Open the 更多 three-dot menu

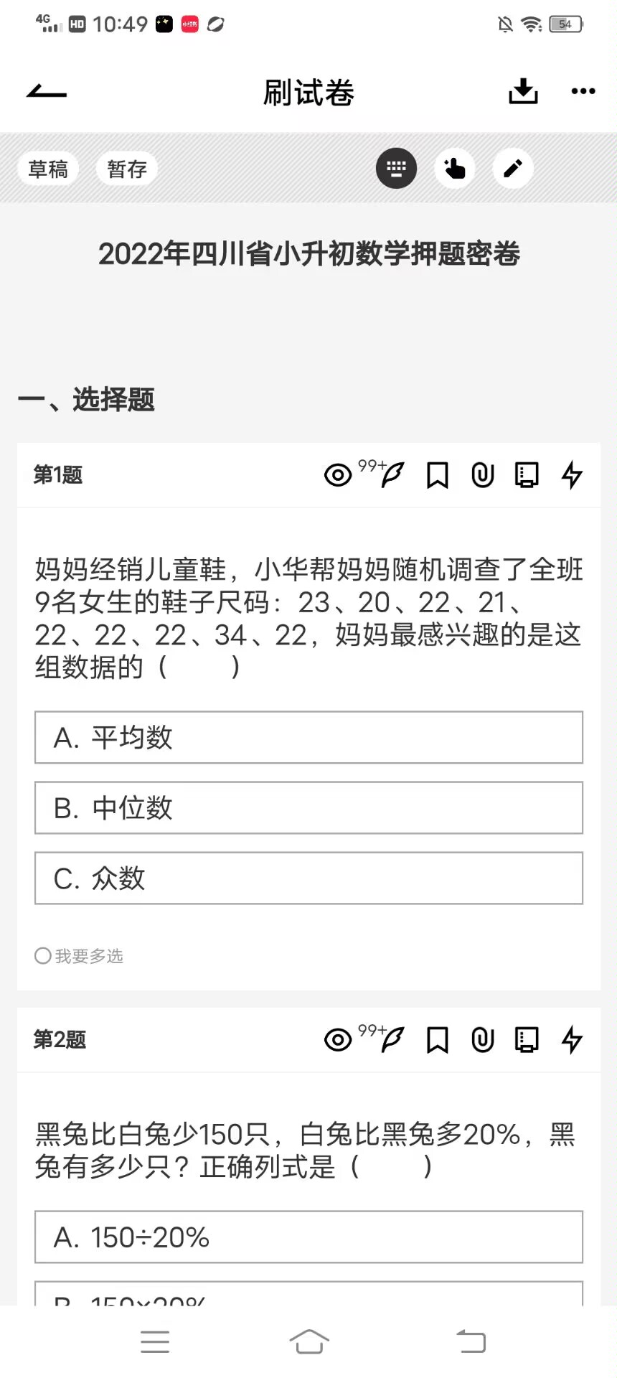(582, 91)
